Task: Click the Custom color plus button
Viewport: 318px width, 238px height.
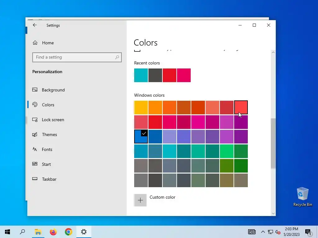Action: tap(140, 200)
